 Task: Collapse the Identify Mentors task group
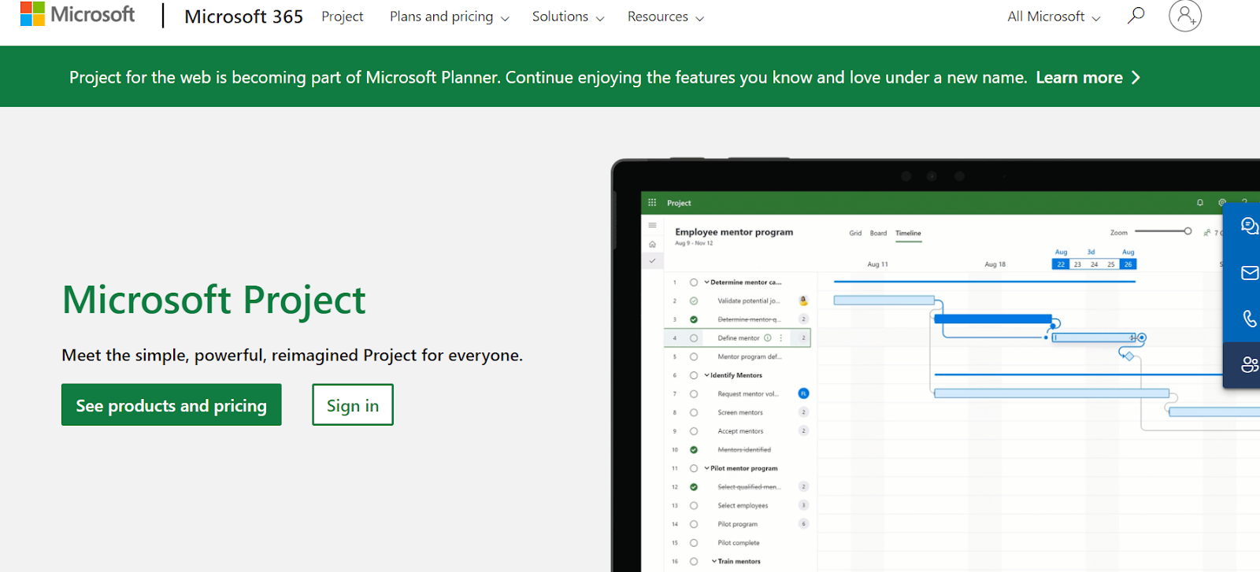click(x=707, y=375)
